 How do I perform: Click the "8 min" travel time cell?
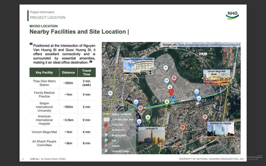[x=87, y=143]
